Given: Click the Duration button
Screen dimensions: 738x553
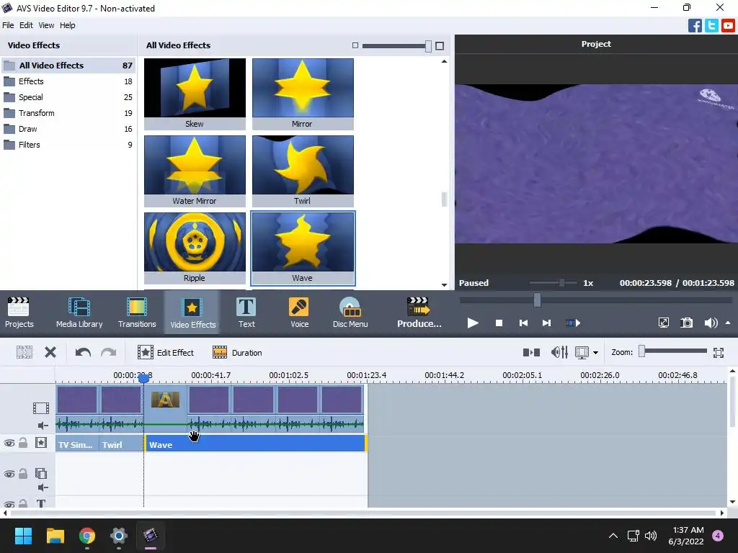Looking at the screenshot, I should (237, 352).
